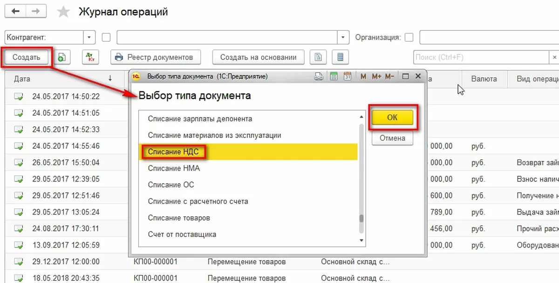Click posted document icon for 18.05.2018 20:43:35
Screen dimensions: 559x283
(19, 278)
